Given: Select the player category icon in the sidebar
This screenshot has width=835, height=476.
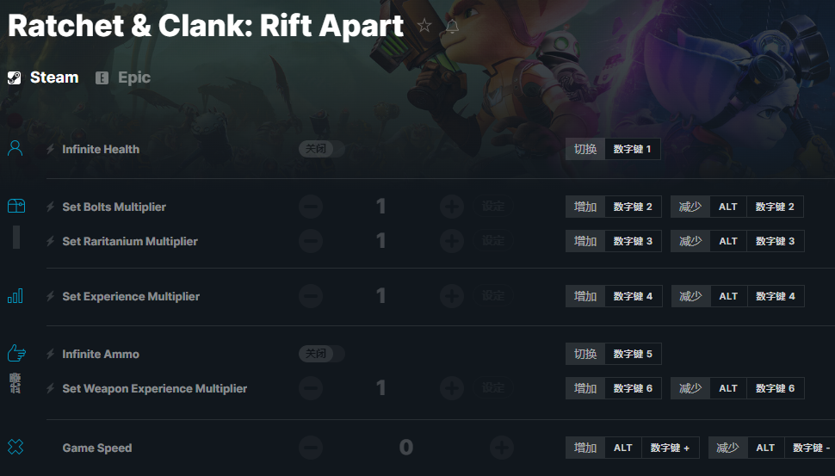Looking at the screenshot, I should point(15,149).
